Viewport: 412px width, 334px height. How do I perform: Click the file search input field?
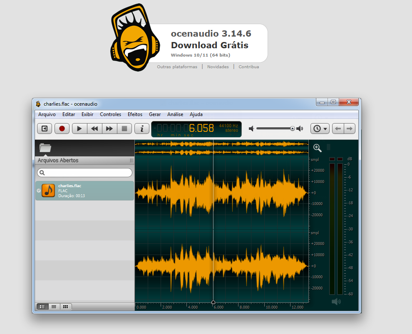point(84,173)
